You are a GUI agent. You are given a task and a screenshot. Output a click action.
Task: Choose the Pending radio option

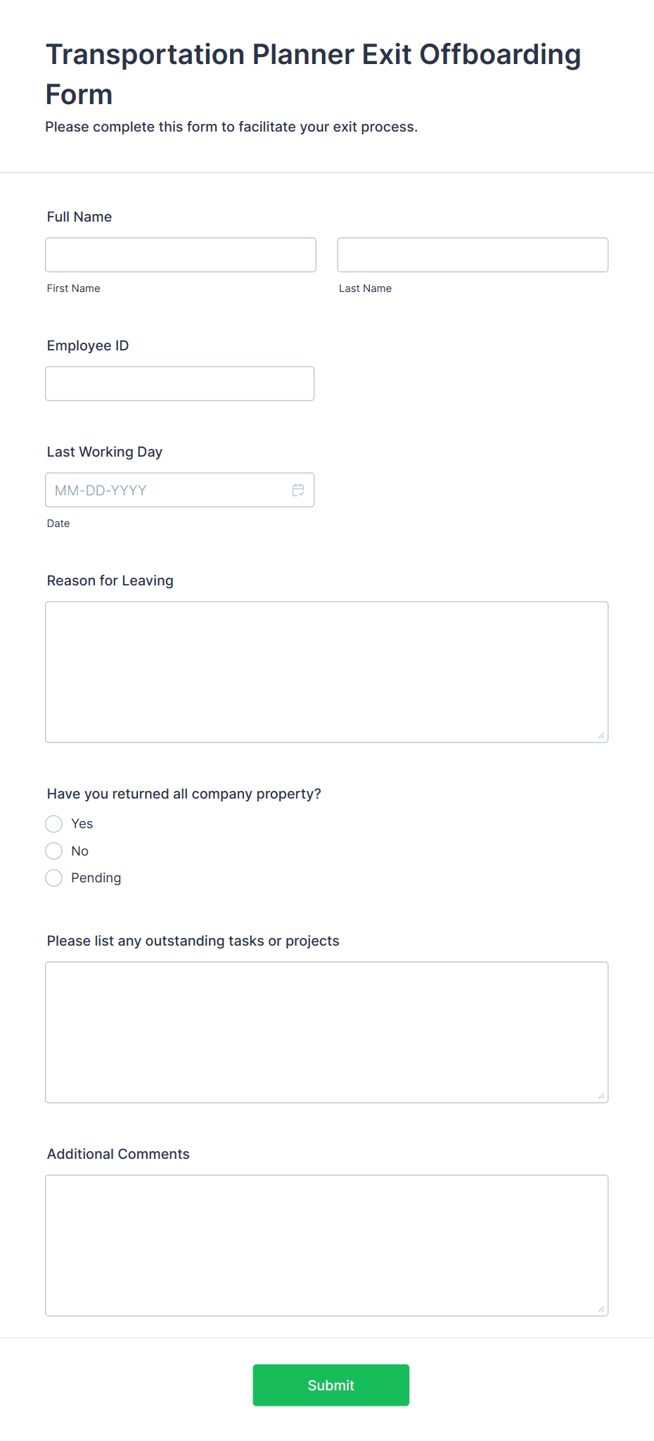click(53, 878)
